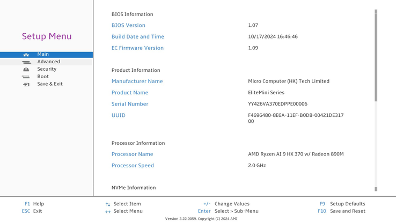Open the Security menu tab

47,69
